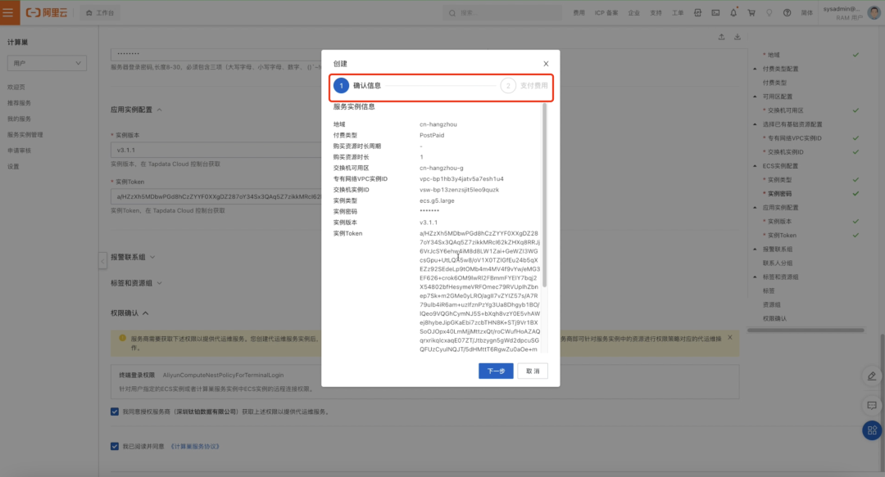This screenshot has height=477, width=885.
Task: Click the upload icon above the form
Action: pos(721,37)
